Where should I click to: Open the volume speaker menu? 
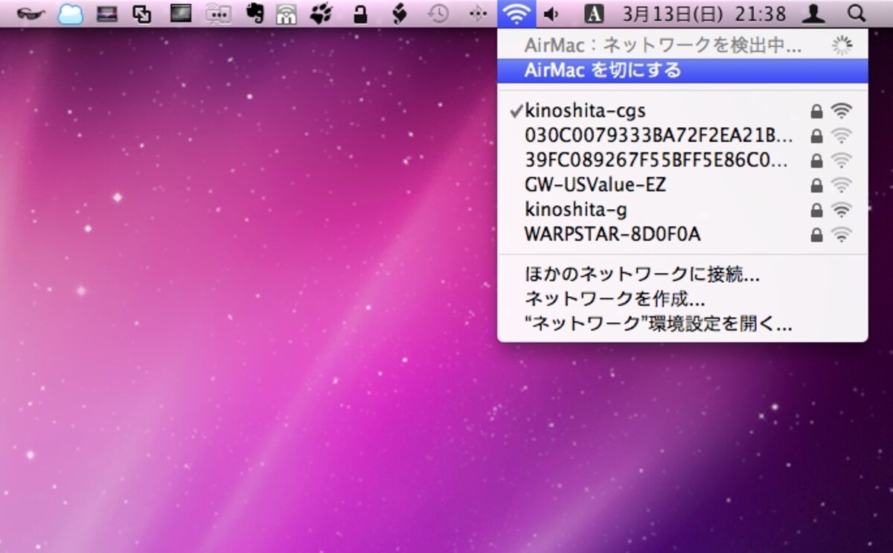click(x=551, y=13)
